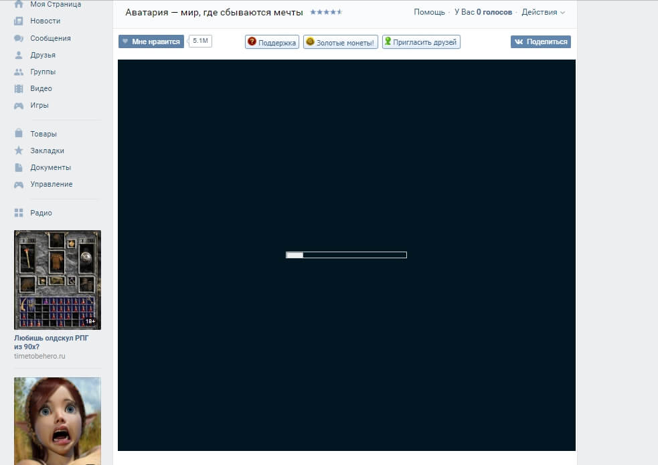Click the green invite friends icon
The image size is (658, 465).
tap(388, 41)
